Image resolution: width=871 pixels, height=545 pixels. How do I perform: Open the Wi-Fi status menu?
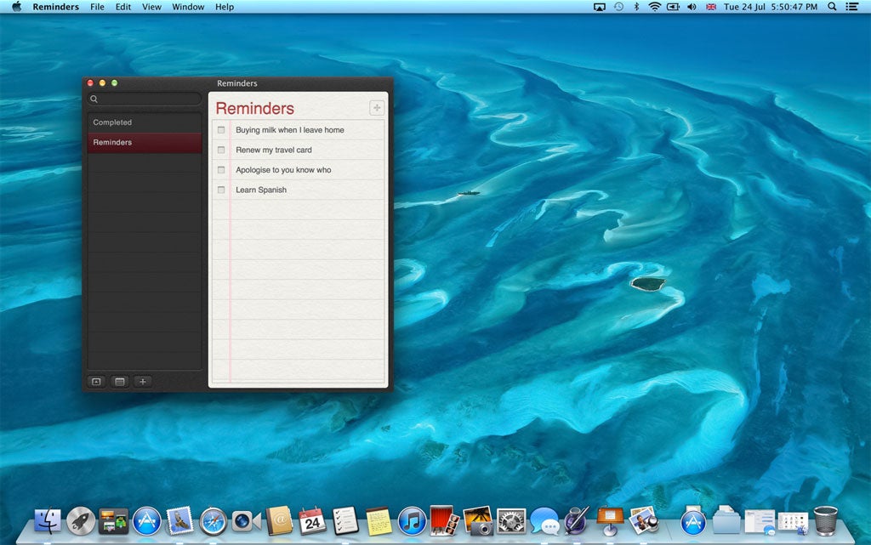tap(654, 7)
